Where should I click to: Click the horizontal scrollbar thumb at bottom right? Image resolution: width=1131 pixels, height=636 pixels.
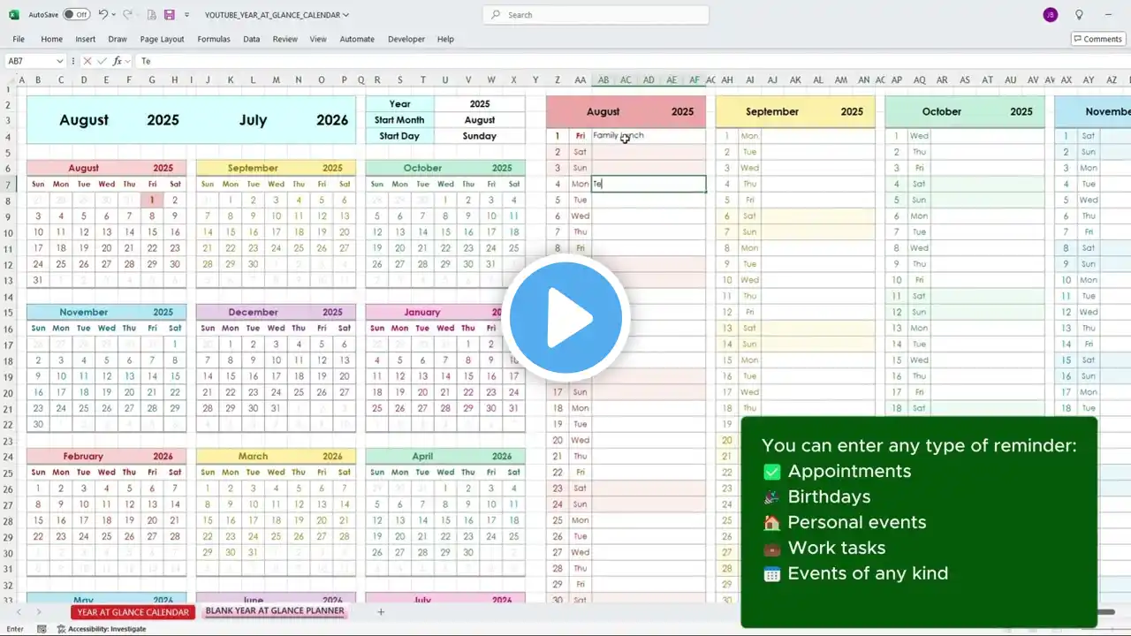click(x=1104, y=612)
